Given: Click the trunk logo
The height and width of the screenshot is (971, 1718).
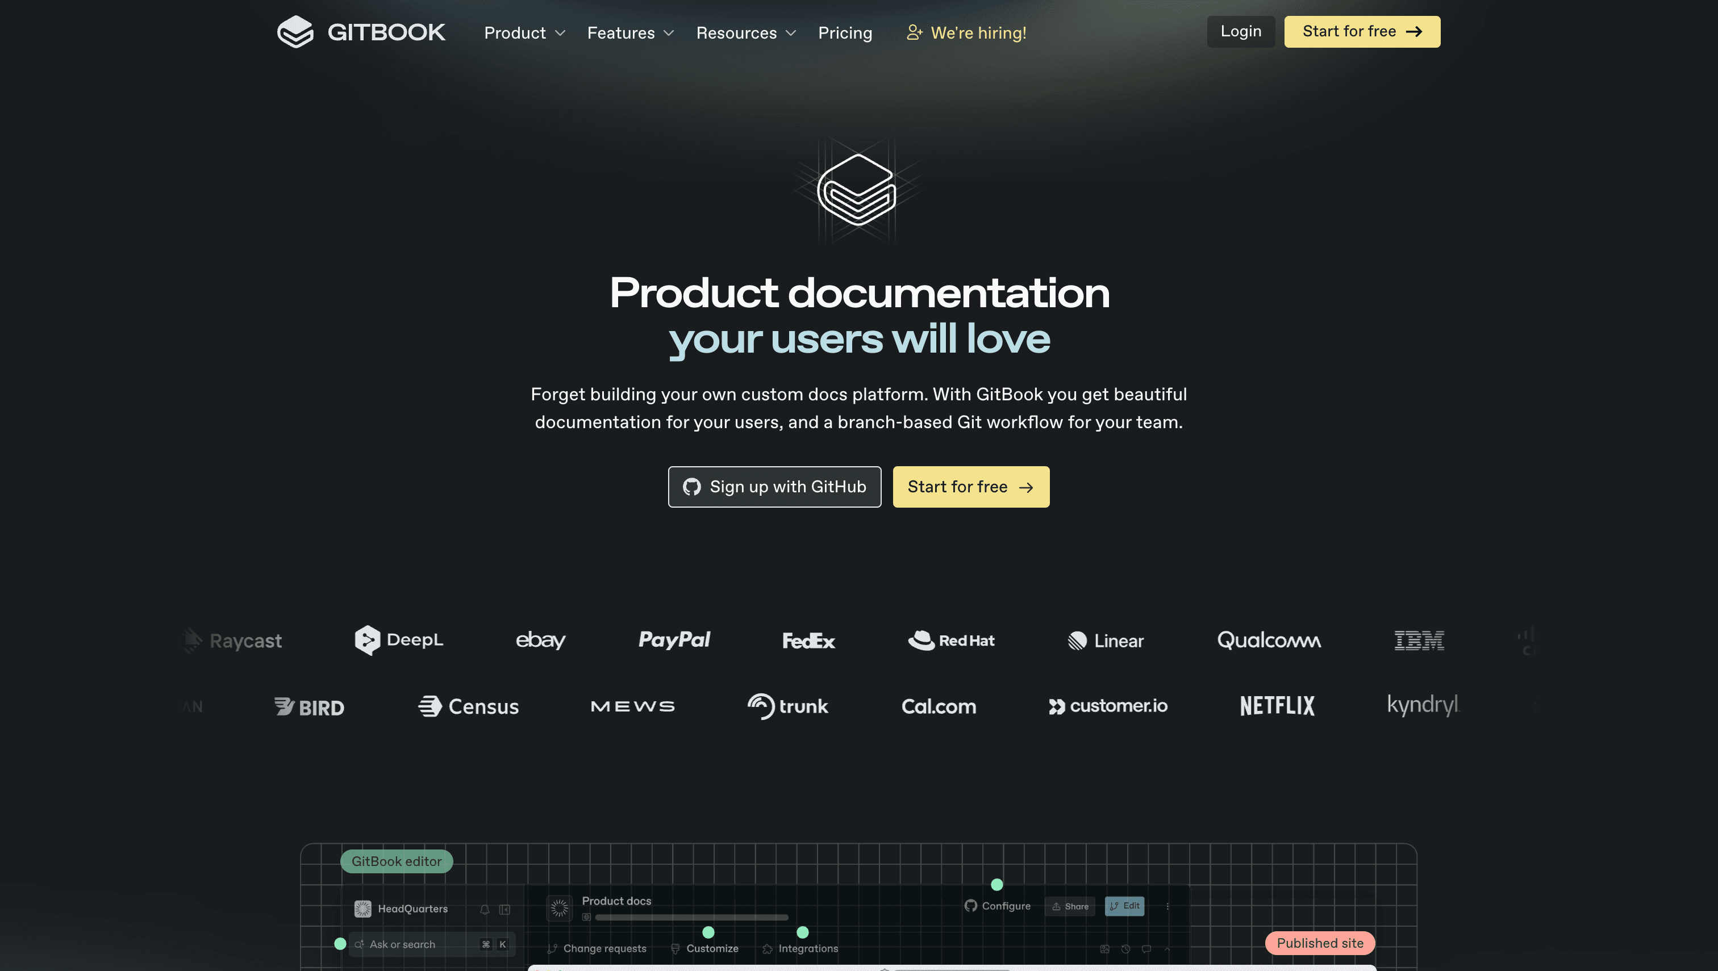Looking at the screenshot, I should [787, 706].
